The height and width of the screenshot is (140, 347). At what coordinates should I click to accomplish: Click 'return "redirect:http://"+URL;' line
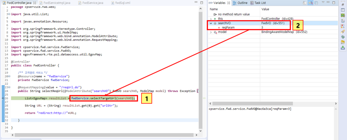pyautogui.click(x=51, y=113)
